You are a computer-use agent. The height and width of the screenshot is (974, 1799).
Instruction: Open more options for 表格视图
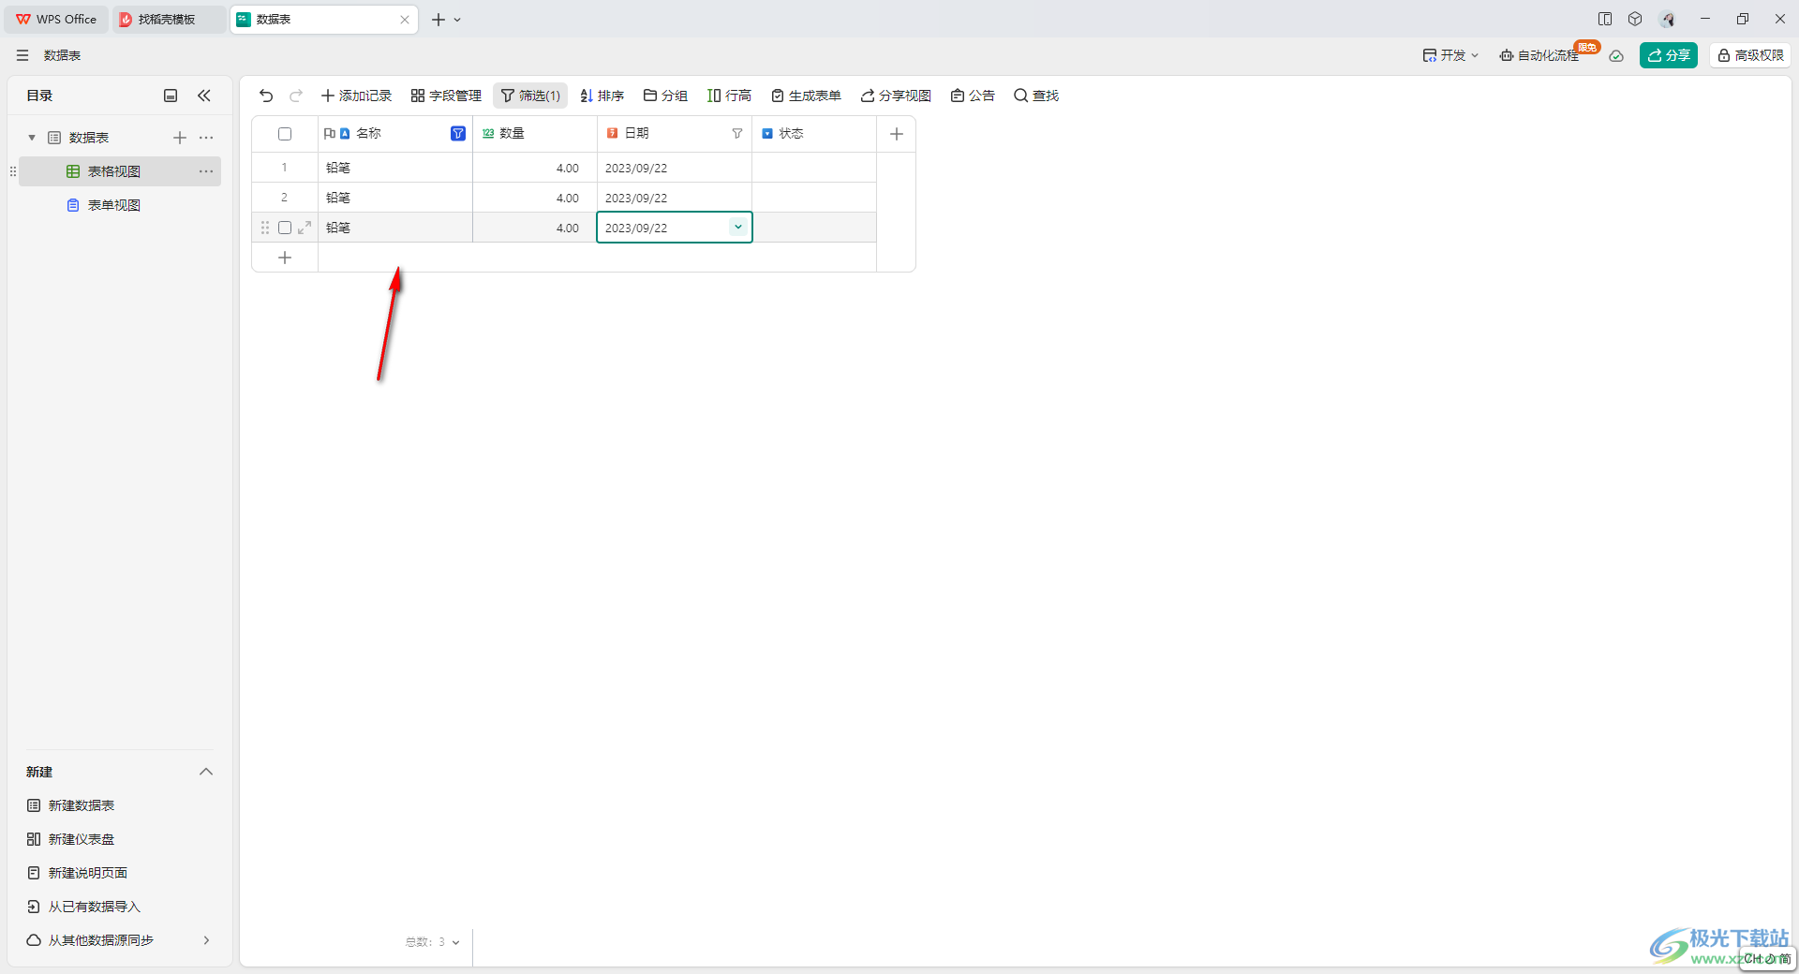206,171
